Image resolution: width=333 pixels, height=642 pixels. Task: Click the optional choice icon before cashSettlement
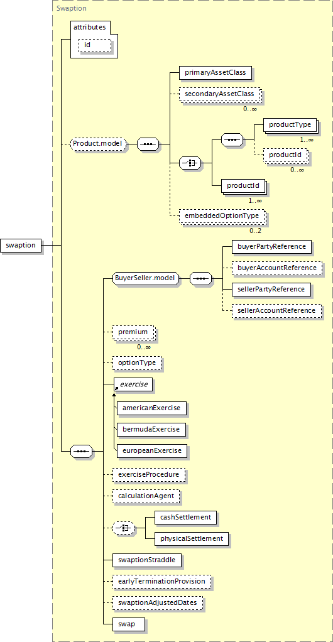pos(123,528)
